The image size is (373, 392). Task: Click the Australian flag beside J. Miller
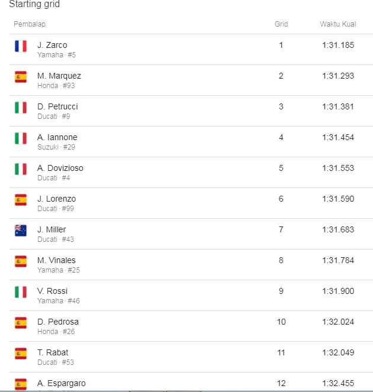click(x=21, y=231)
